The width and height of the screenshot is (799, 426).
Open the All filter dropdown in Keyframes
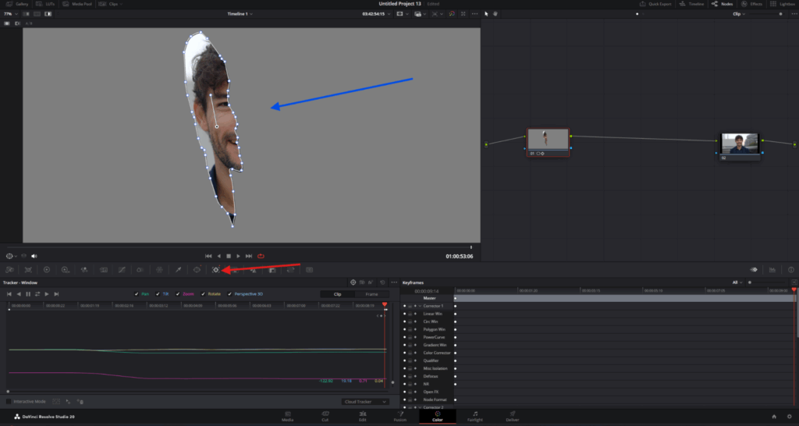pos(736,282)
